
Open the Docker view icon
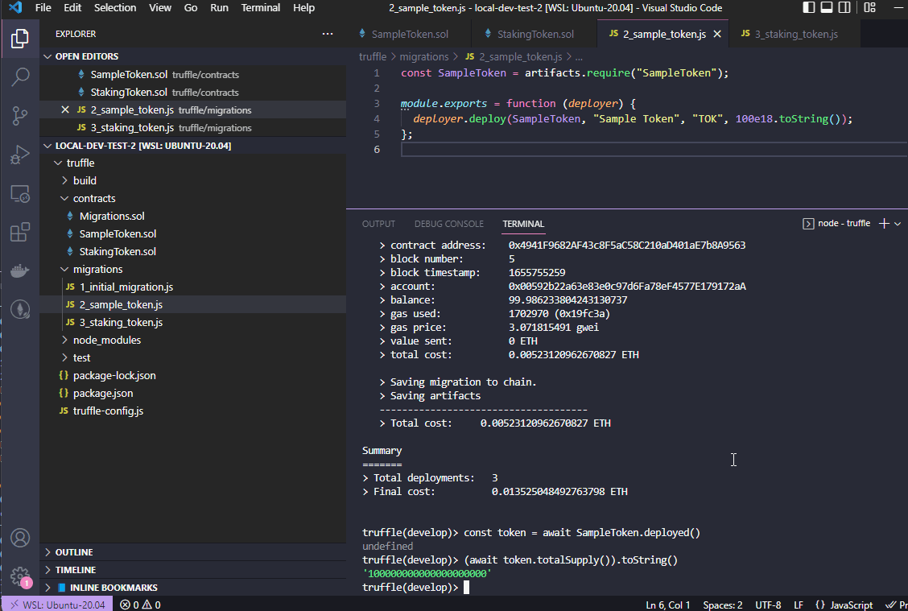point(19,270)
